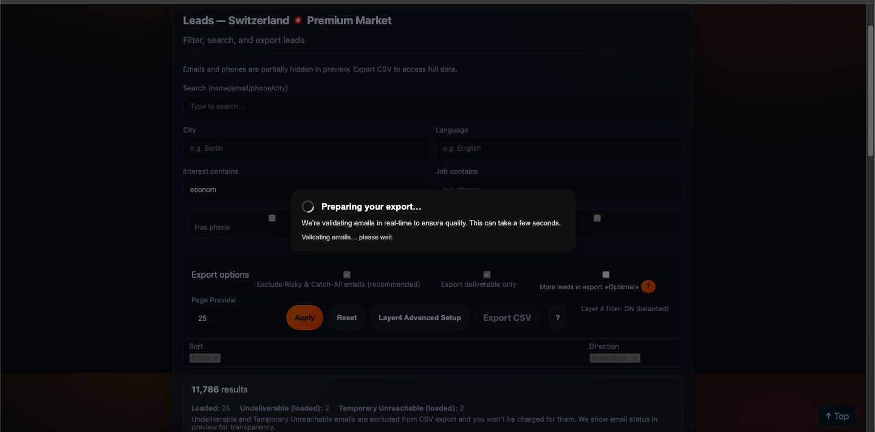Image resolution: width=875 pixels, height=432 pixels.
Task: Enable More leads in export option
Action: pos(606,275)
